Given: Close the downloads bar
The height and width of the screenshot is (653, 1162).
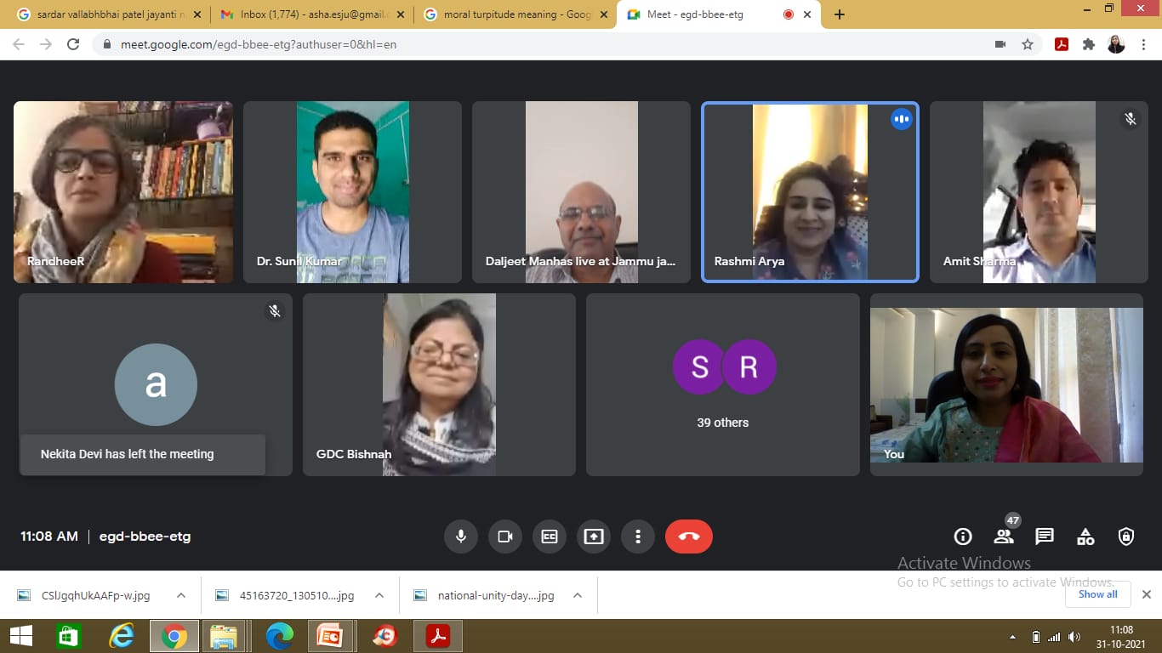Looking at the screenshot, I should click(1146, 594).
